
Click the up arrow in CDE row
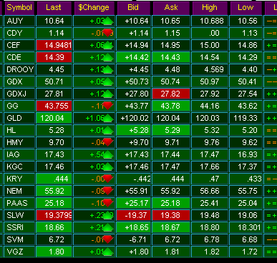pos(108,58)
